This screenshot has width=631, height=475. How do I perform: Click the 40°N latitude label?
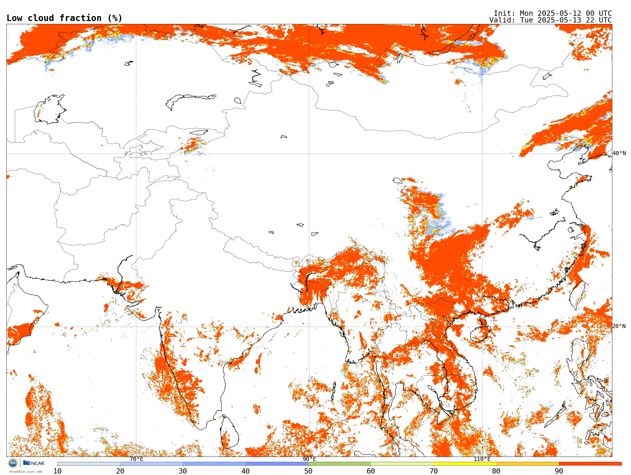pyautogui.click(x=619, y=153)
